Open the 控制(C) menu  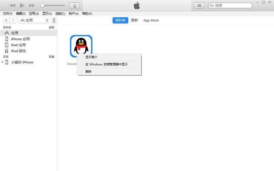click(x=60, y=13)
